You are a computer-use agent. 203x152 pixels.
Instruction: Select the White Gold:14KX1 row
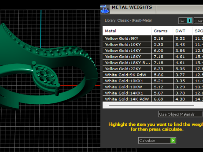[x=153, y=93]
